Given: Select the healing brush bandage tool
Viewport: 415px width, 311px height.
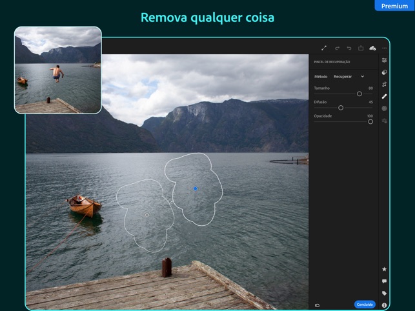Looking at the screenshot, I should click(x=385, y=96).
